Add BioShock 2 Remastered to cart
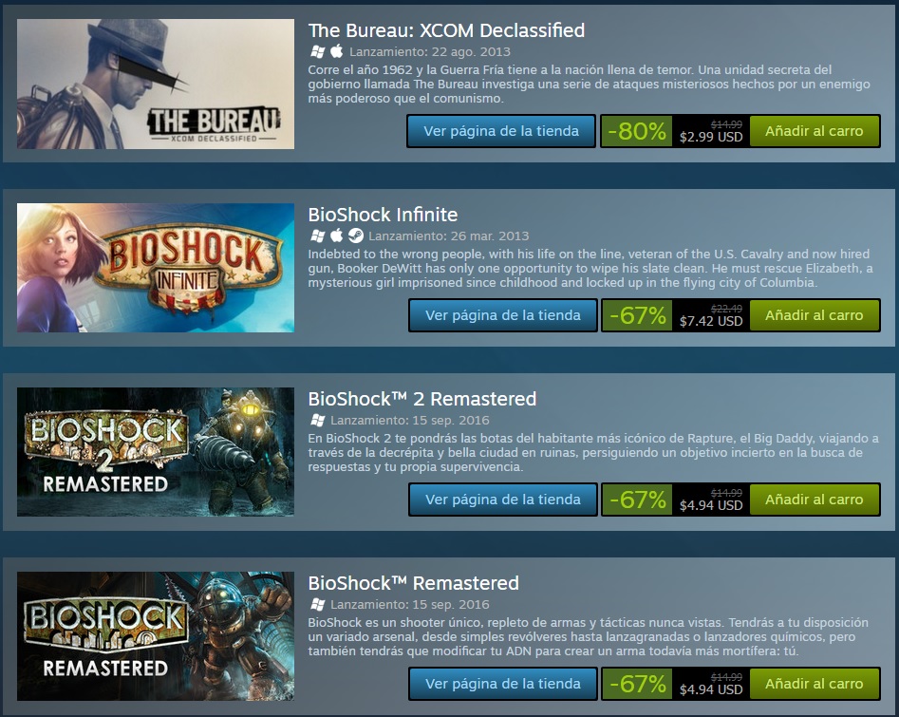Screen dimensions: 899x717 [x=815, y=500]
